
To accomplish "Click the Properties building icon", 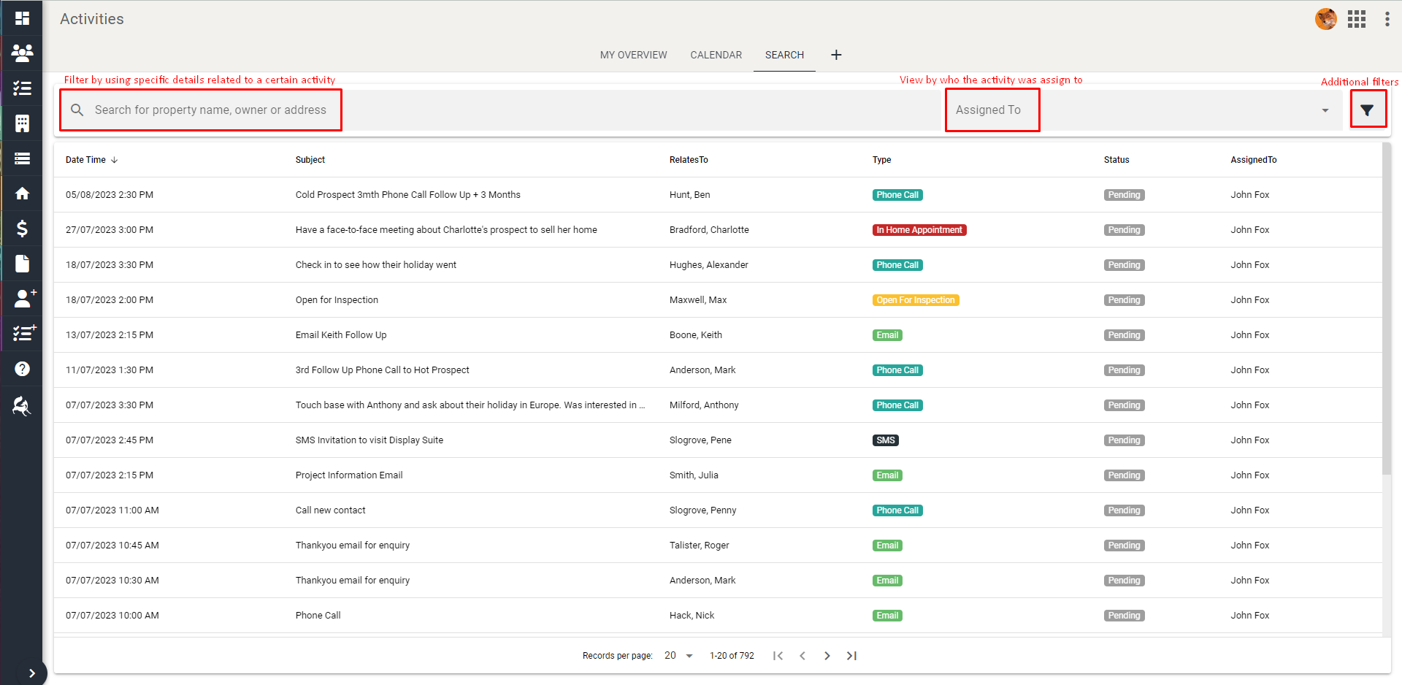I will (x=22, y=123).
